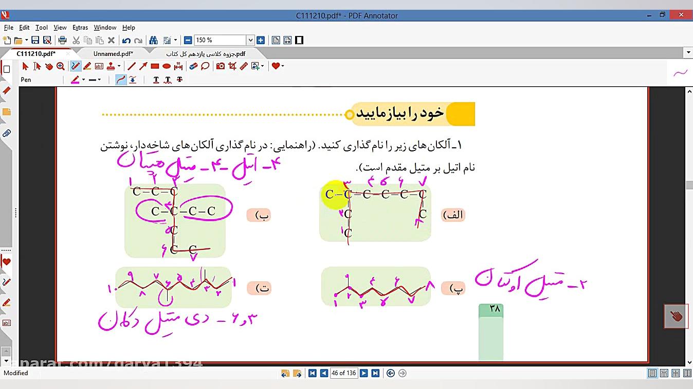Switch to the Unnamed.pdf tab
This screenshot has width=693, height=389.
(x=113, y=53)
